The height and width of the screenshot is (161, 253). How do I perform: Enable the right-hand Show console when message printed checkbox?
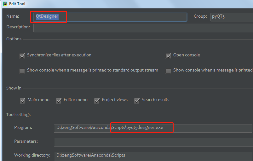[168, 71]
